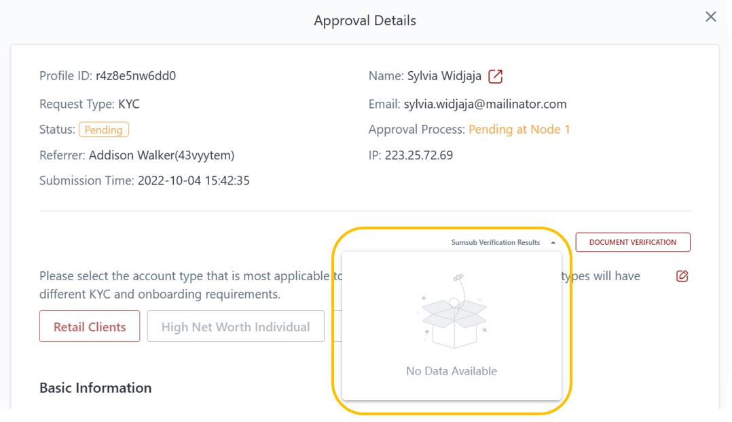Click the No Data Available message
The height and width of the screenshot is (422, 732).
pos(452,371)
